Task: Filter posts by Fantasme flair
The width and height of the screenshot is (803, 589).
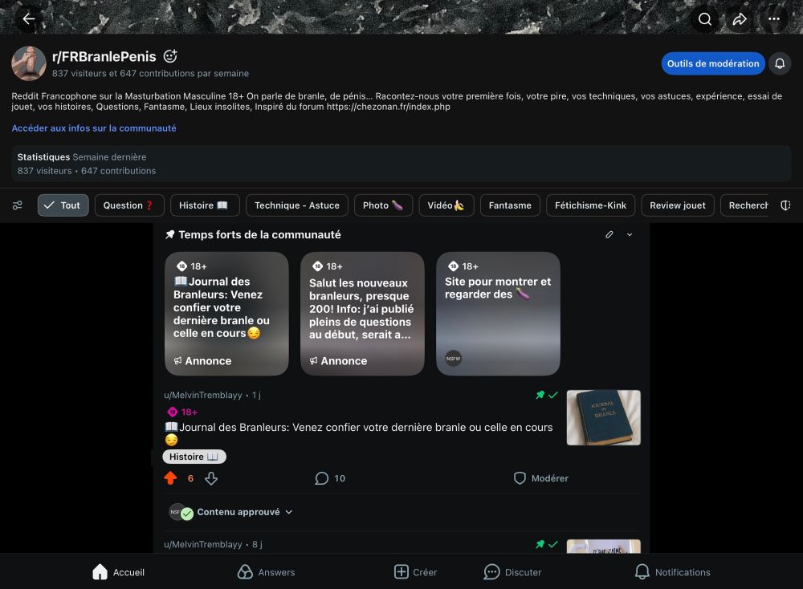Action: click(510, 205)
